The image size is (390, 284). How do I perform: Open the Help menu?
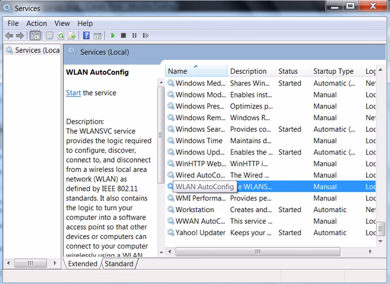[x=85, y=23]
